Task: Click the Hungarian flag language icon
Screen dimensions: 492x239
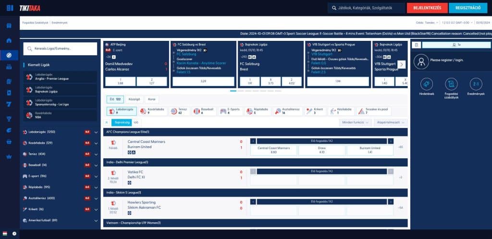Action: pos(5,234)
